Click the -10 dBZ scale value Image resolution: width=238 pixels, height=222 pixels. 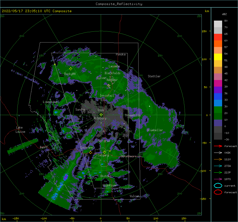pos(227,133)
